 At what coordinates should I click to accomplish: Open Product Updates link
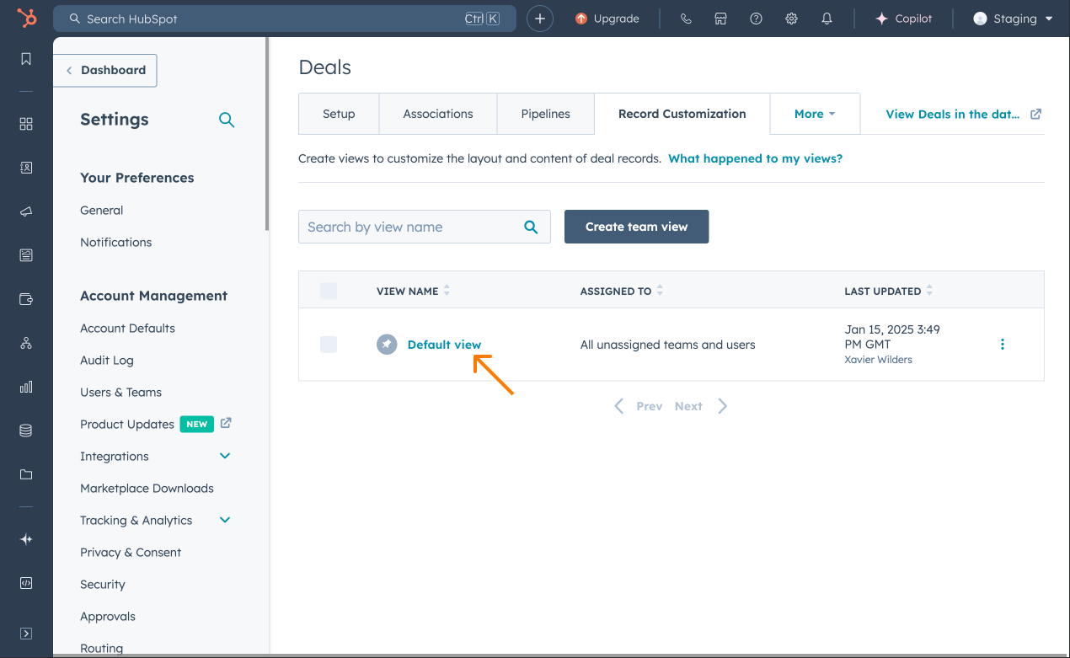pos(127,425)
